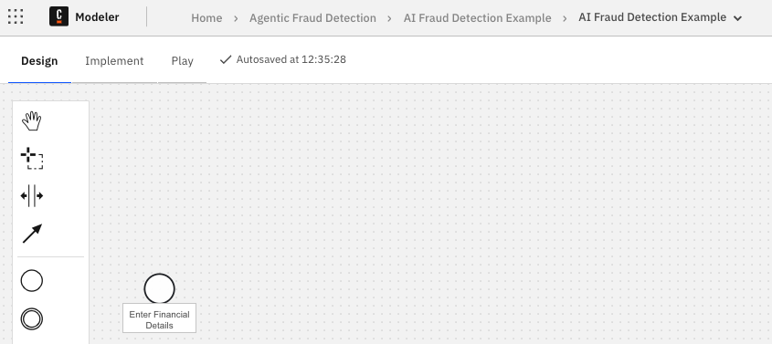Pick the start event shape from the palette
Viewport: 772px width, 344px height.
(31, 281)
